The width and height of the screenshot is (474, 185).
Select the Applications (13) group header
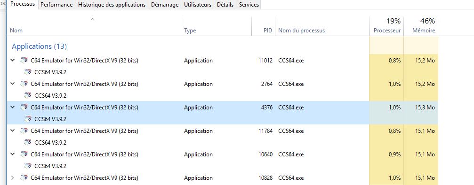pos(39,46)
